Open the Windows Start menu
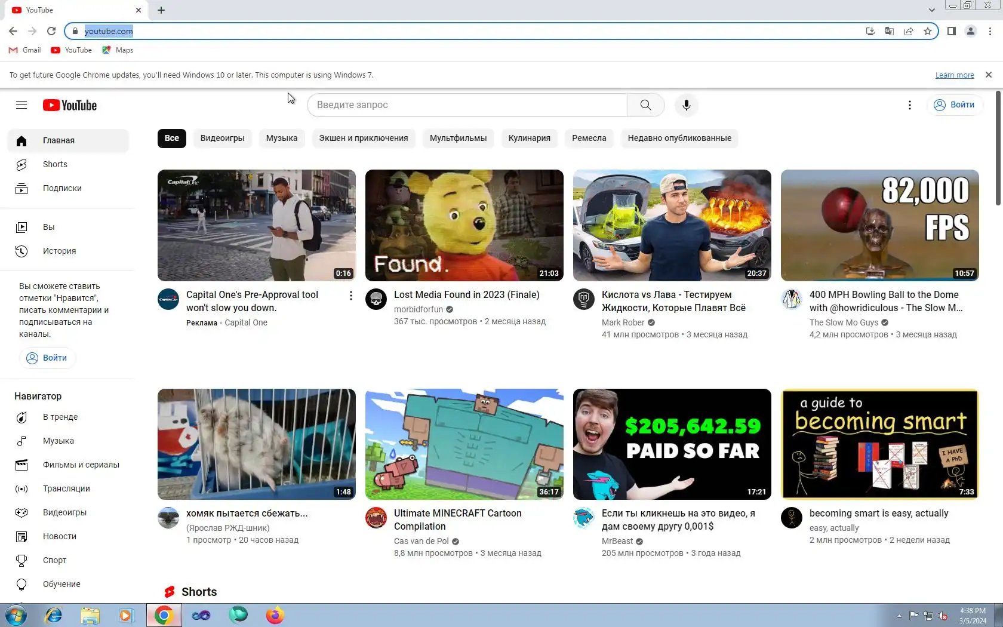This screenshot has width=1003, height=627. 16,615
